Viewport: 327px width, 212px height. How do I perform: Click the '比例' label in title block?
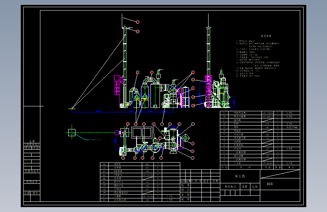tap(255, 187)
